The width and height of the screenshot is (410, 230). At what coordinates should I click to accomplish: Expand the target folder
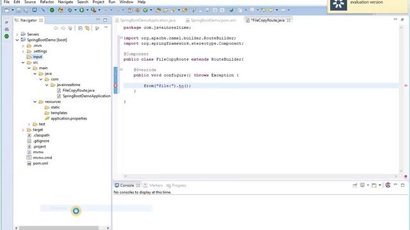pyautogui.click(x=23, y=130)
